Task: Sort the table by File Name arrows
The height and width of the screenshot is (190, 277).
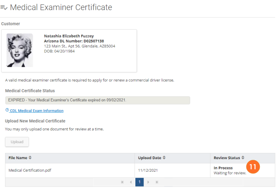Action: coord(30,158)
